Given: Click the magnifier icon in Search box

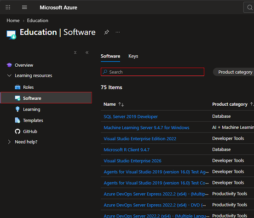Looking at the screenshot, I should coord(105,72).
